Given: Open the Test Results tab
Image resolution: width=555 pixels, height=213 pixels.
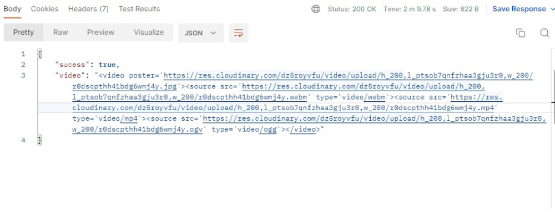Looking at the screenshot, I should tap(139, 9).
